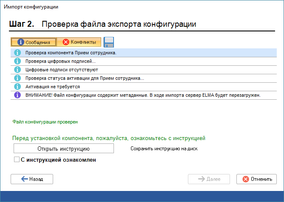Select the ВНИМАНИЕ metadata warning message
Image resolution: width=284 pixels, height=202 pixels.
(x=144, y=95)
